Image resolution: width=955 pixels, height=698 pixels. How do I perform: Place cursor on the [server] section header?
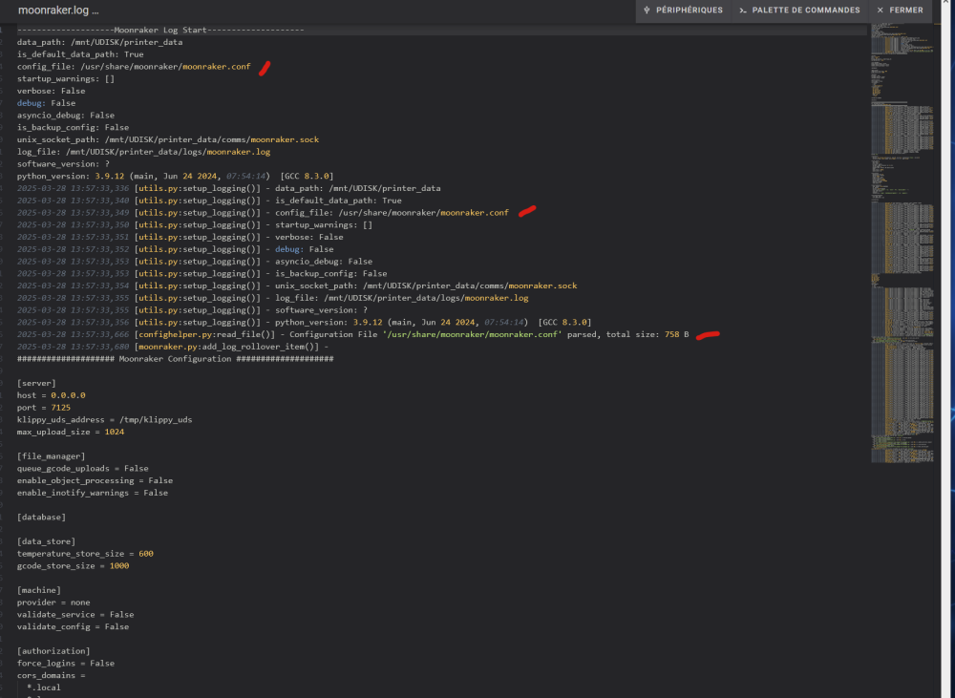pyautogui.click(x=36, y=383)
